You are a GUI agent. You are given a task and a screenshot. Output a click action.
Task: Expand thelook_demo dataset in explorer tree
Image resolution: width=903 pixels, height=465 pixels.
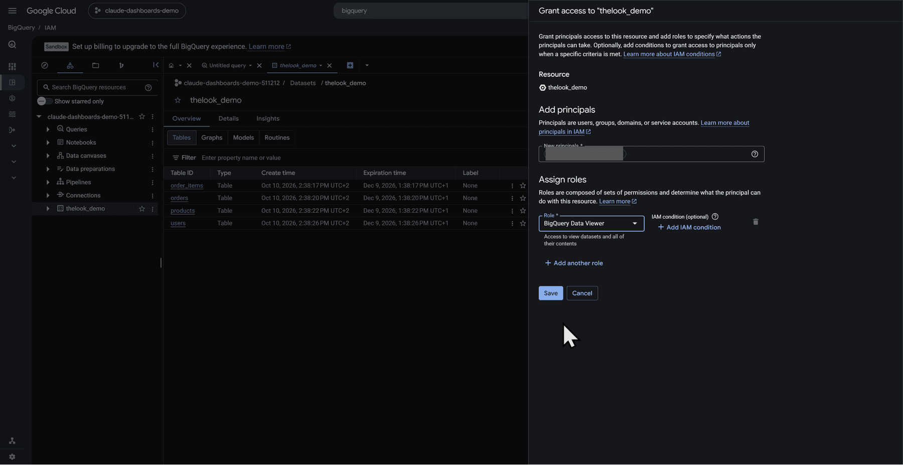coord(48,209)
